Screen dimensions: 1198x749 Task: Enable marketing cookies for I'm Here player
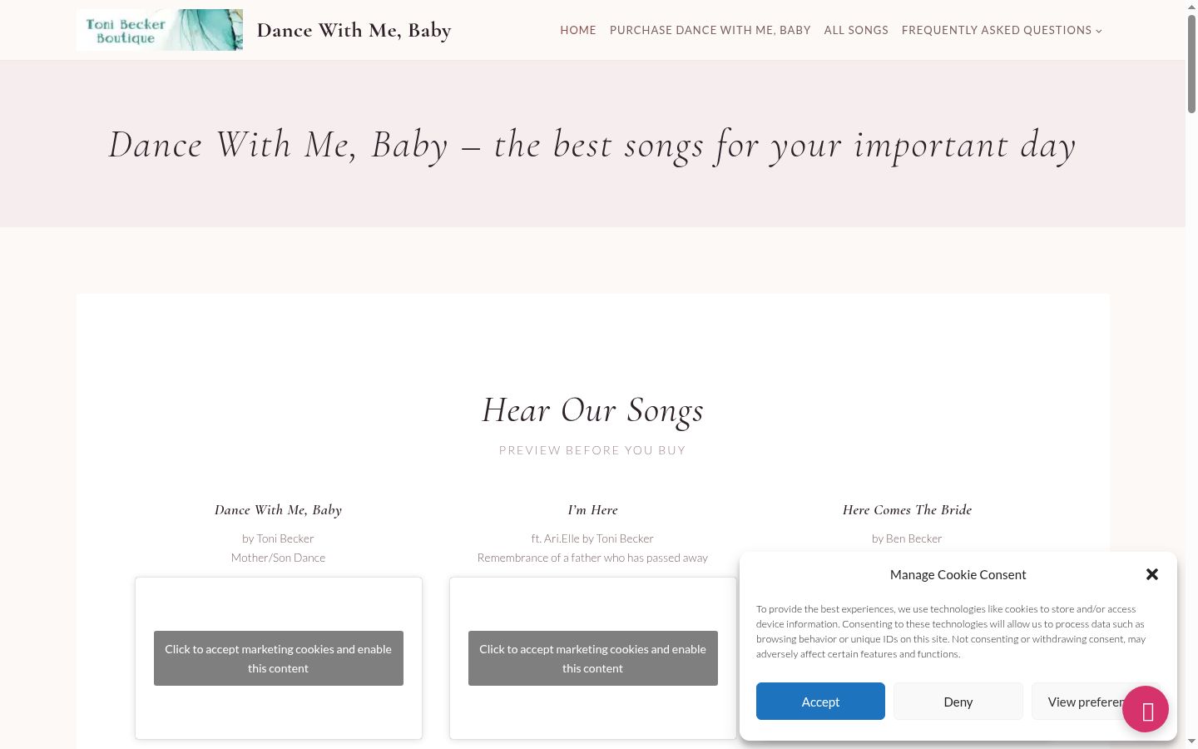click(593, 658)
